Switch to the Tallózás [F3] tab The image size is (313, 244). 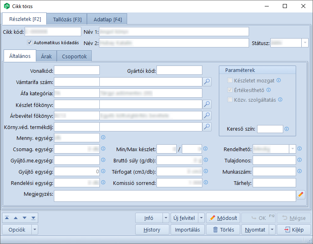coord(67,19)
